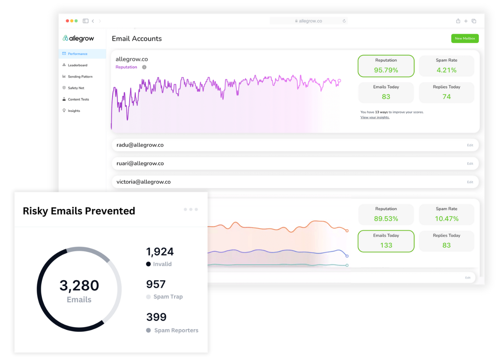Edit the victoria@allegrow.co mailbox
The height and width of the screenshot is (360, 498).
pyautogui.click(x=470, y=182)
